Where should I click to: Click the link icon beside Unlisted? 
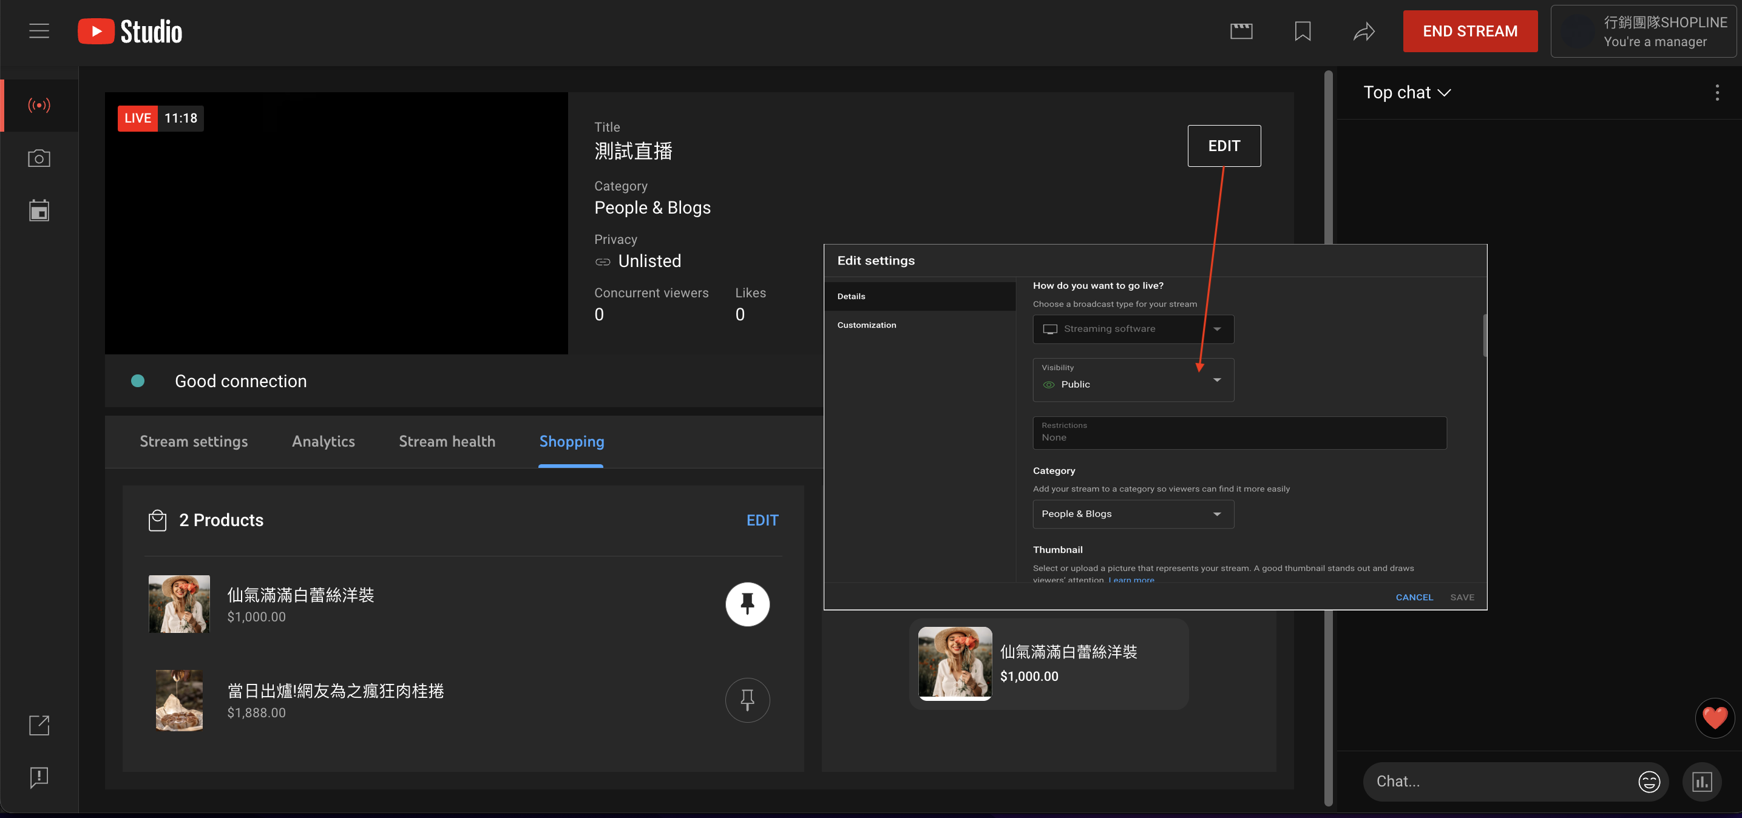pyautogui.click(x=602, y=262)
